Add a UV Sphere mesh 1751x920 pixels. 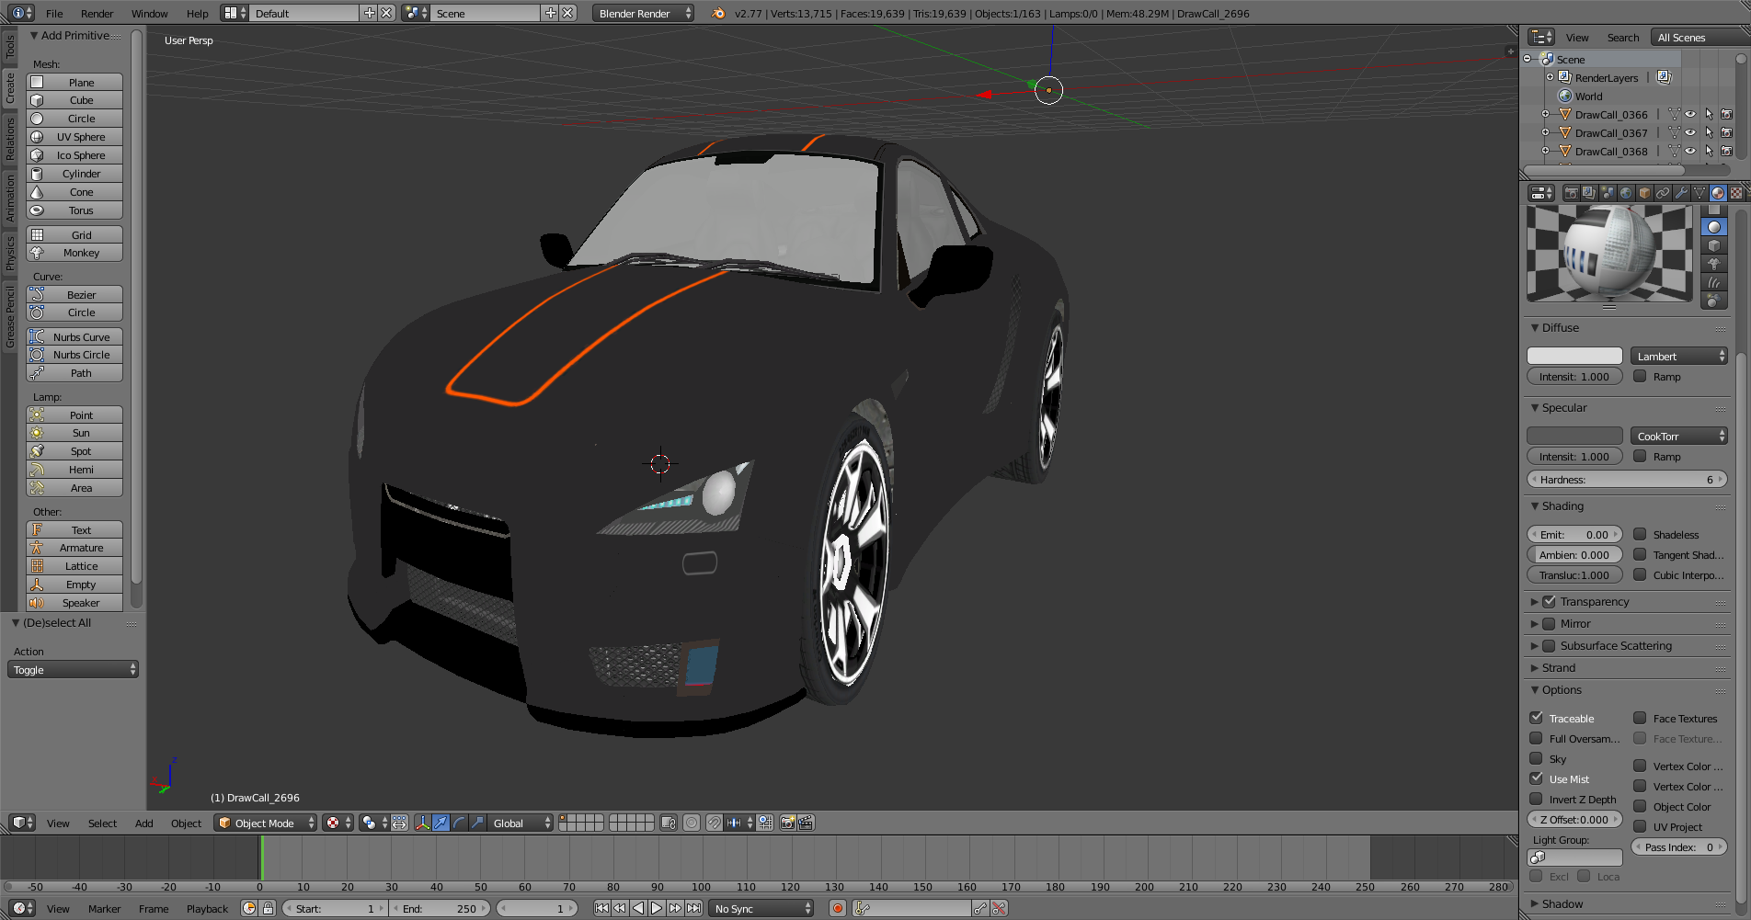74,136
